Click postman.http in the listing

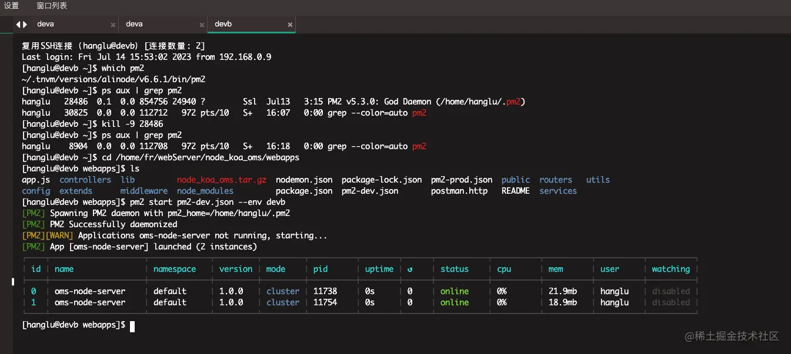pyautogui.click(x=459, y=191)
